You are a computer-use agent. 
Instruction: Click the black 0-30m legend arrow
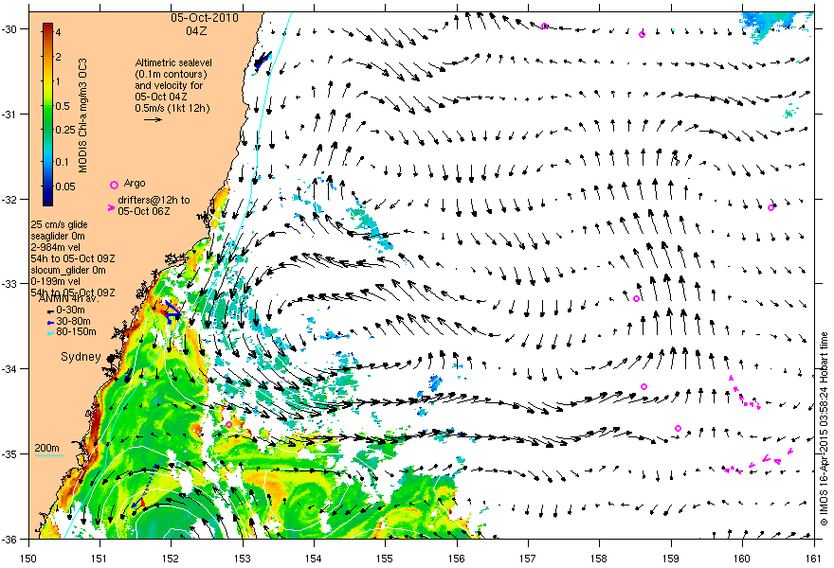click(50, 311)
